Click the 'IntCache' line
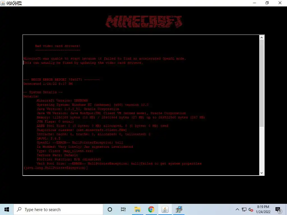This screenshot has height=215, width=287. pos(94,134)
